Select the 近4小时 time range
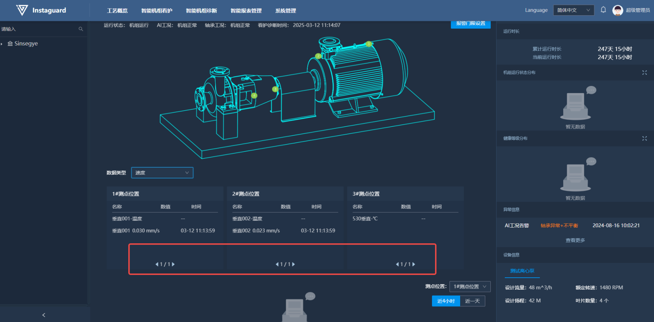The height and width of the screenshot is (322, 654). coord(446,301)
